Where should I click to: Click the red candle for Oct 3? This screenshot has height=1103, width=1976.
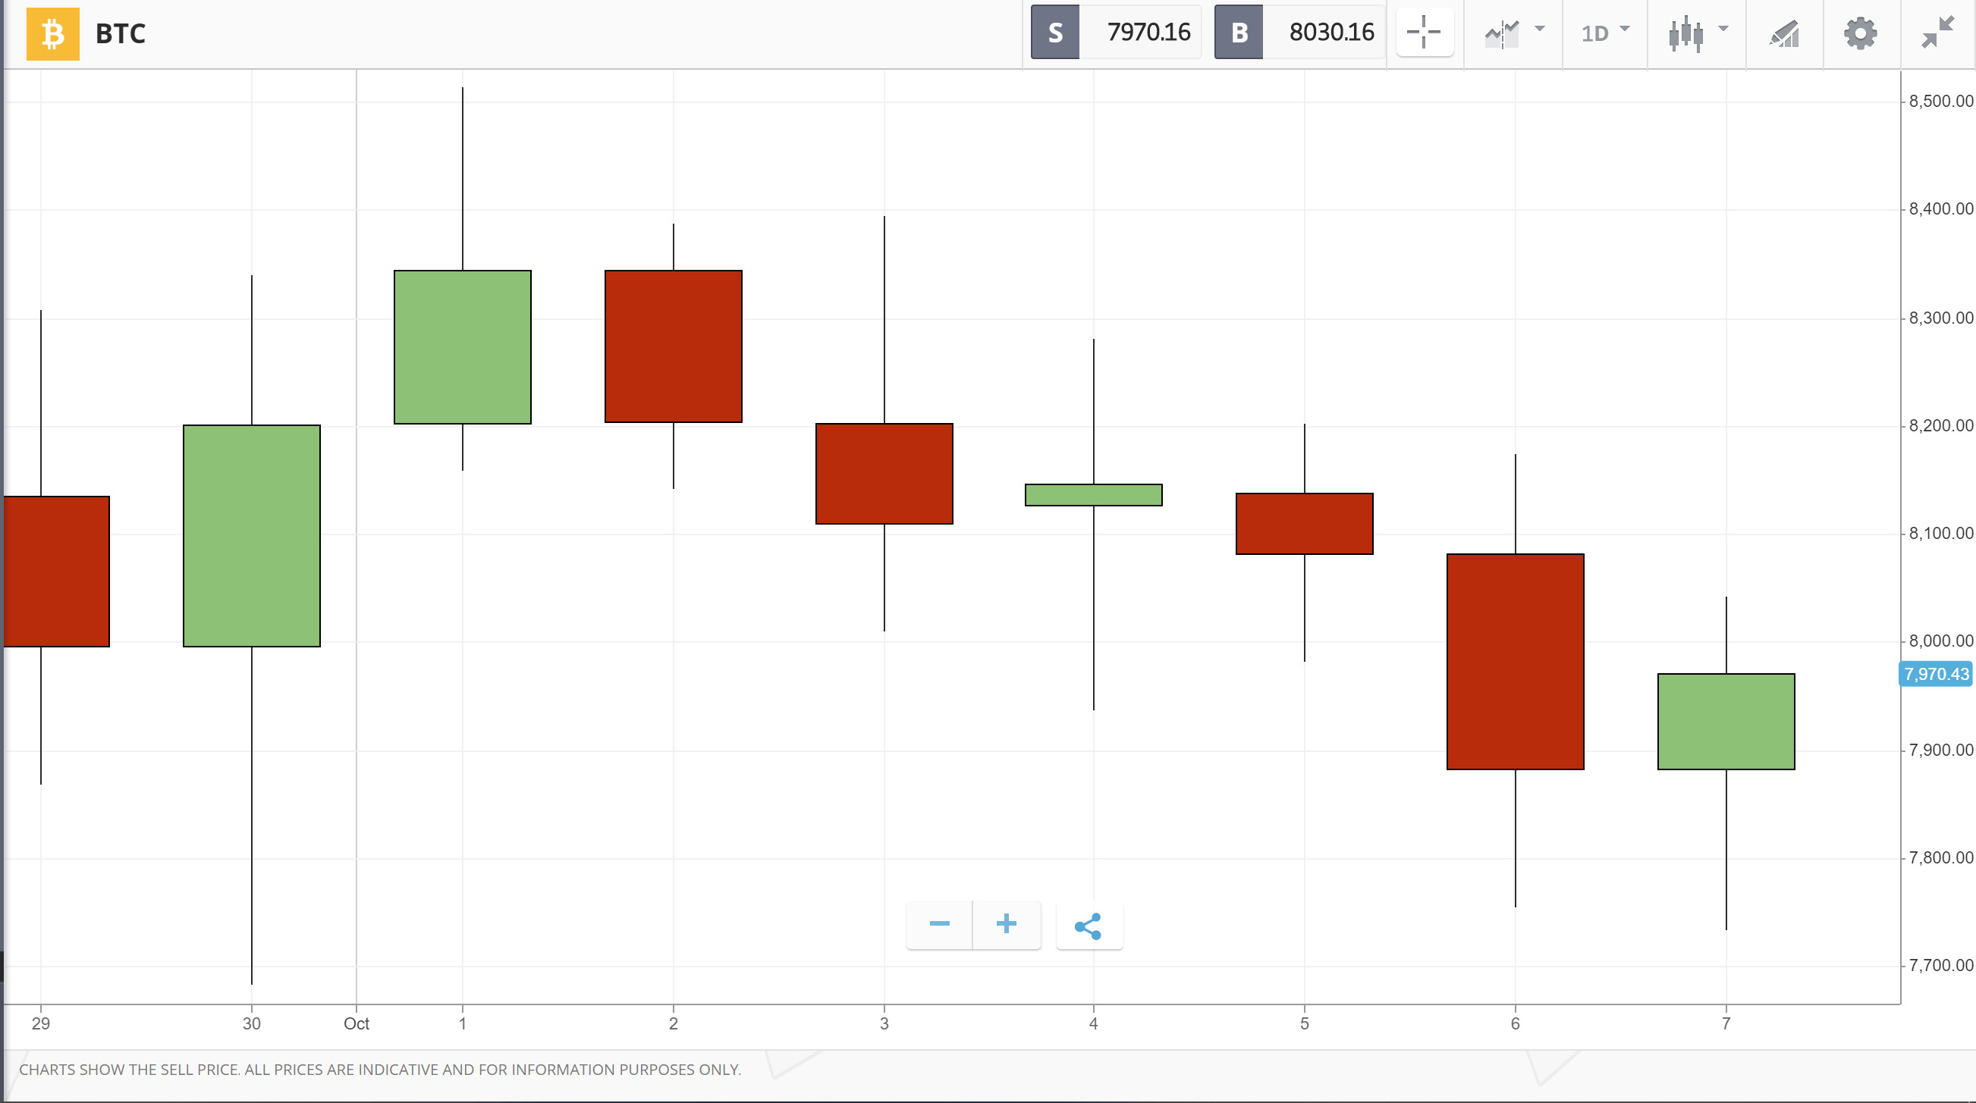[884, 474]
